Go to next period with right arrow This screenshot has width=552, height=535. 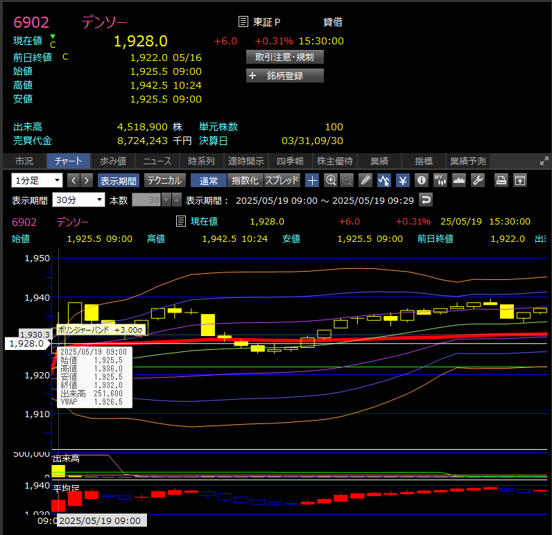[87, 181]
